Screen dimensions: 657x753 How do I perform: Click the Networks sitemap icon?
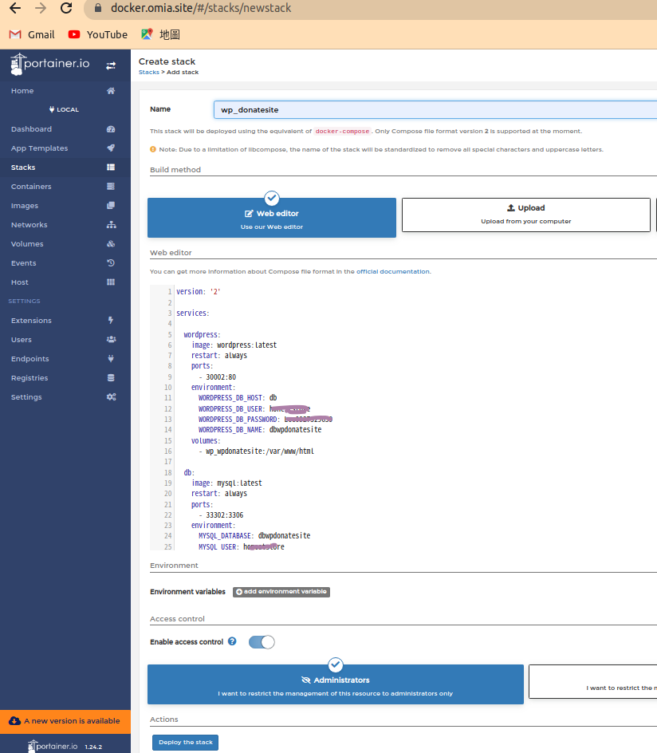point(111,225)
